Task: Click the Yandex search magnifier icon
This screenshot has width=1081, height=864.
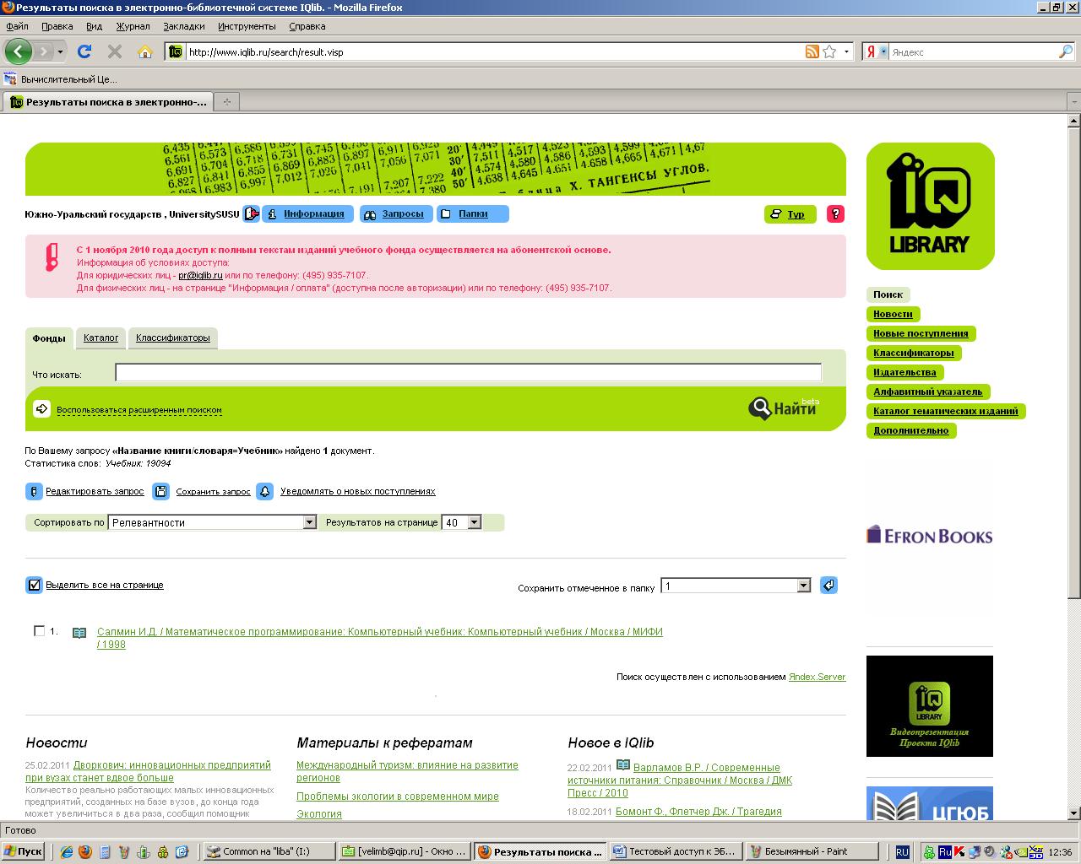Action: 1065,51
